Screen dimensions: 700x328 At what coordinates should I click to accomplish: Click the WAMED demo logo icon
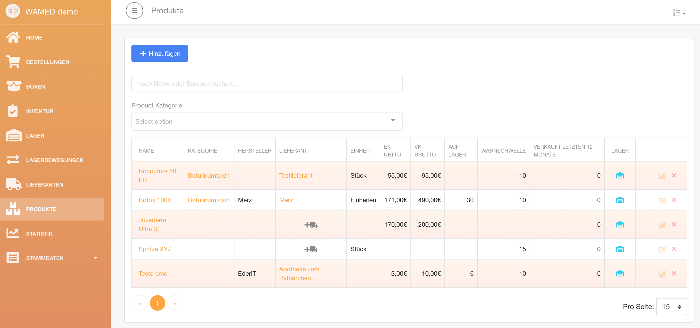pos(13,11)
